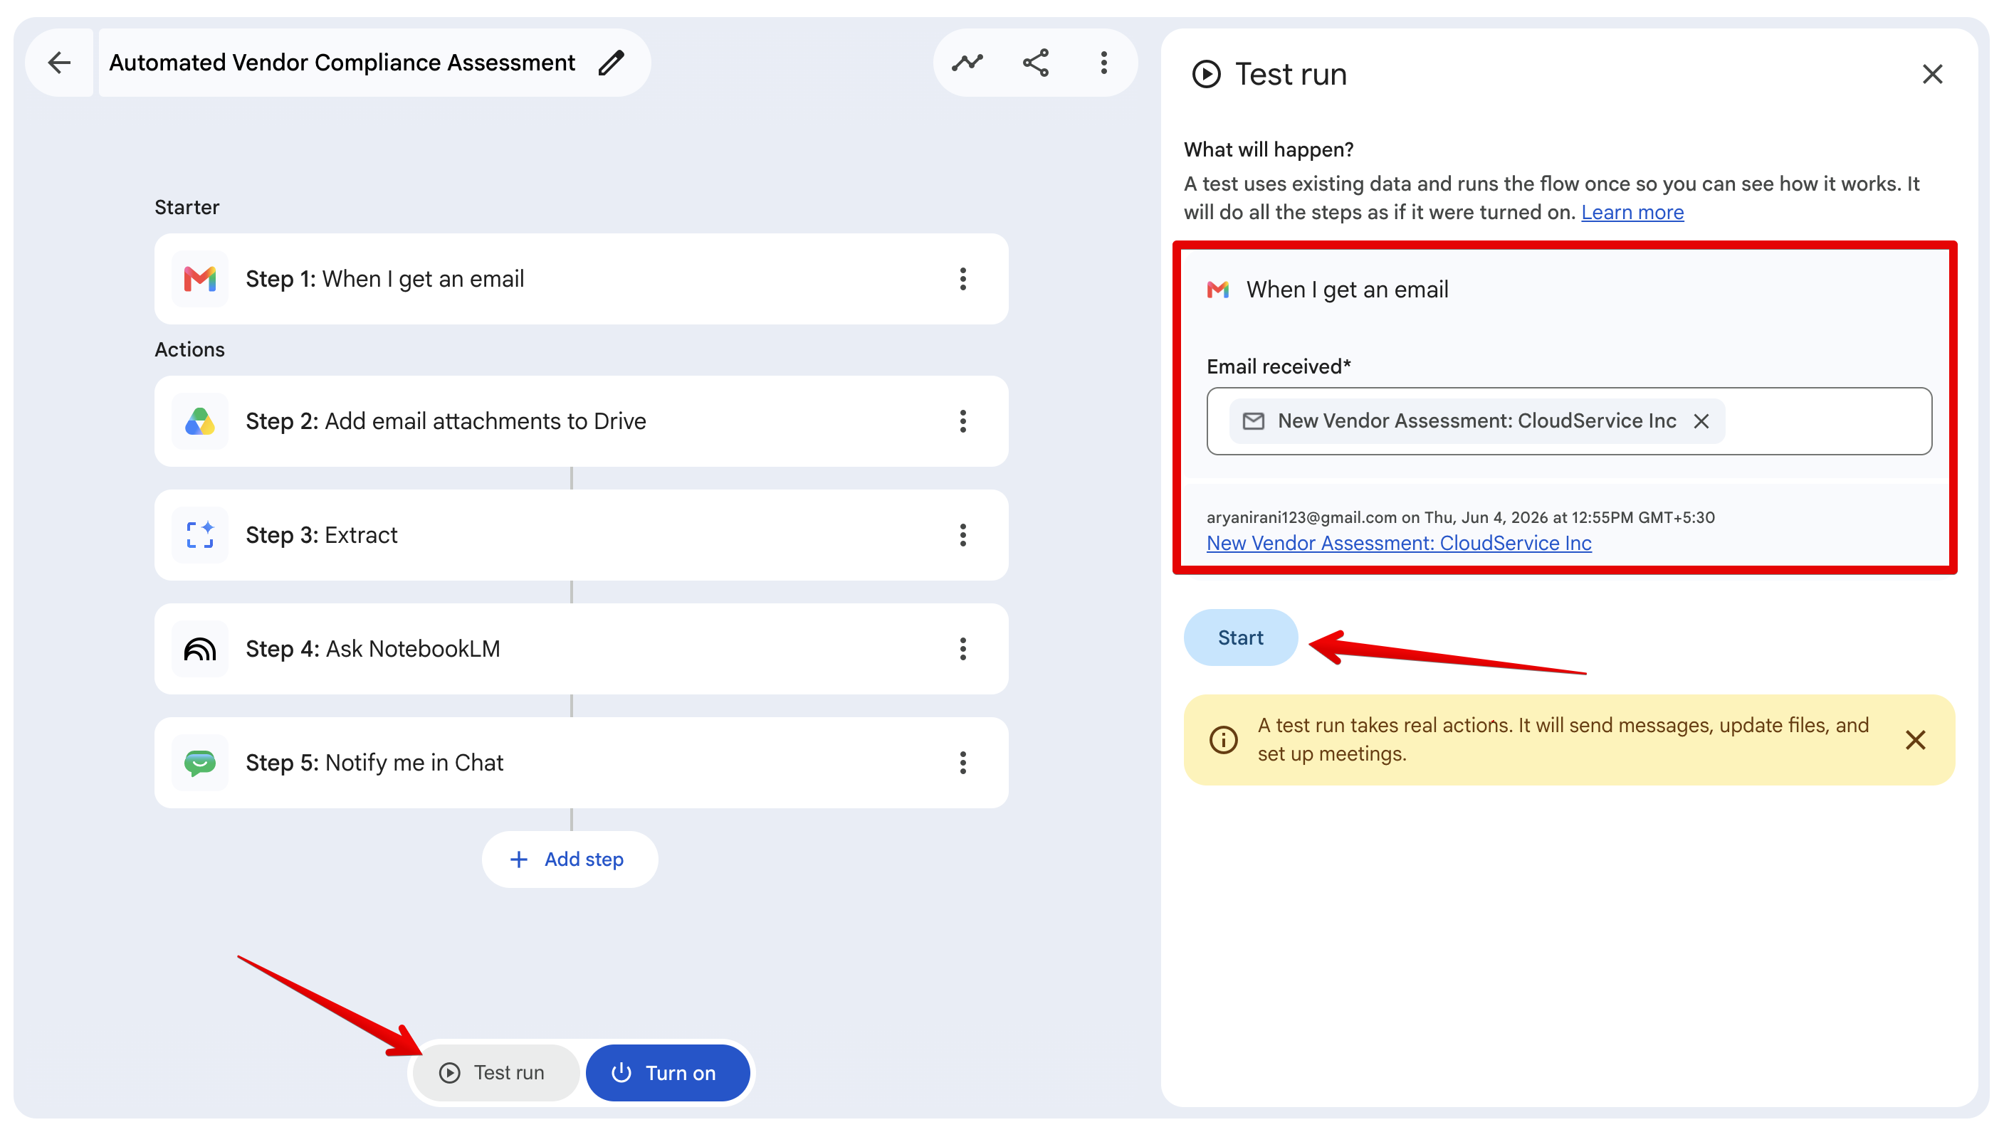Start the test run

[x=1240, y=638]
